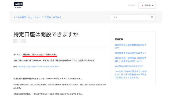Image resolution: width=172 pixels, height=97 pixels.
Task: Open related article 確定申告に必要な書類の取得について
Action: [131, 47]
